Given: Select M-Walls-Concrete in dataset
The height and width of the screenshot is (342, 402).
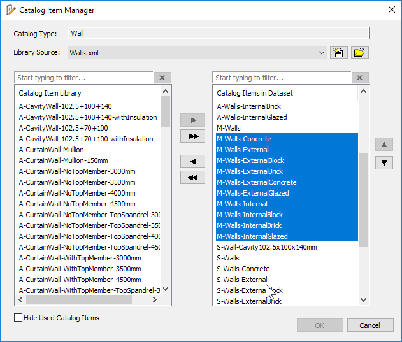Looking at the screenshot, I should click(x=287, y=139).
